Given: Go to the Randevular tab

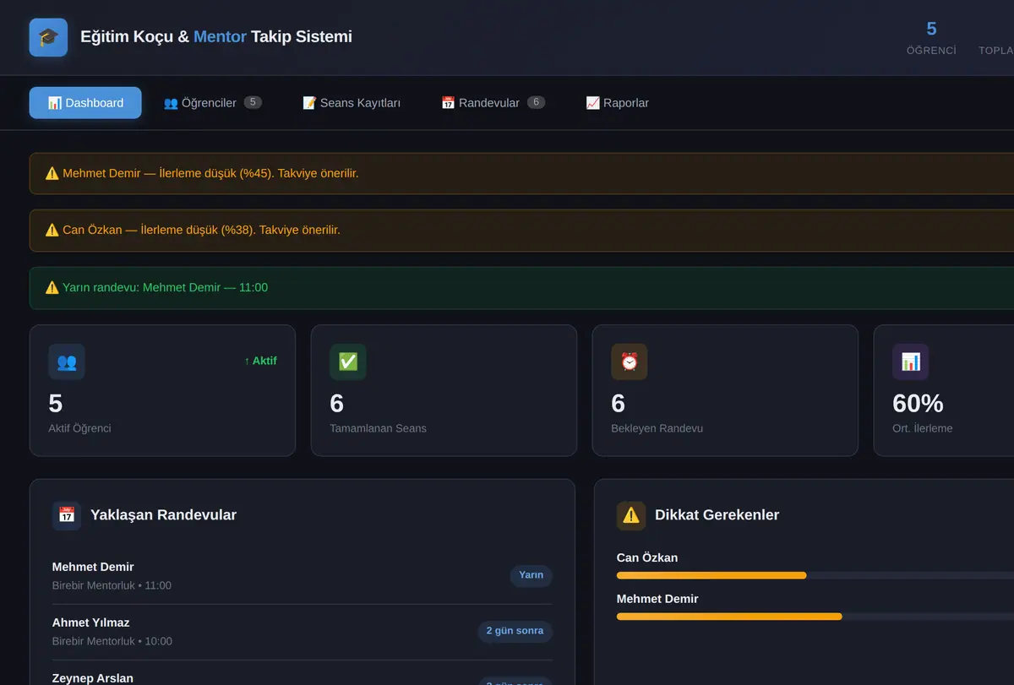Looking at the screenshot, I should coord(493,103).
